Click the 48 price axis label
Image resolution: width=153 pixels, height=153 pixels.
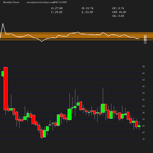[144, 99]
